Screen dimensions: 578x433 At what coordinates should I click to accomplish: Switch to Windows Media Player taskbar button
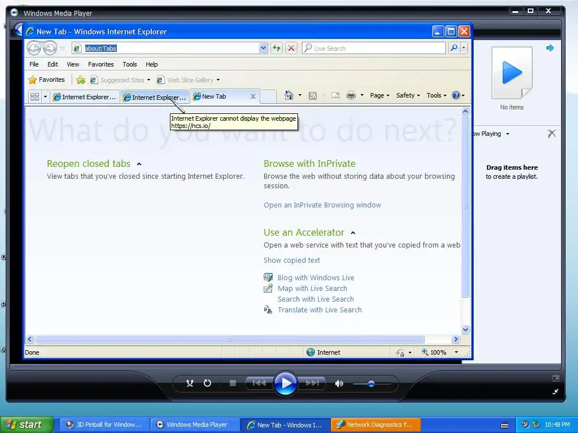pyautogui.click(x=195, y=425)
